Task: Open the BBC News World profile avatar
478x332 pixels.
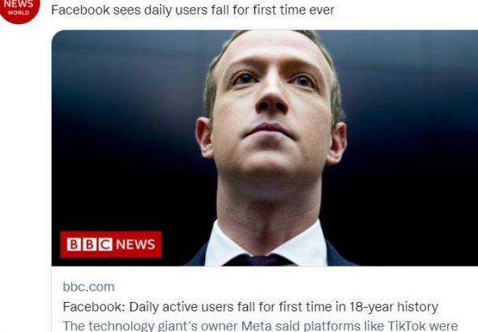Action: (19, 9)
